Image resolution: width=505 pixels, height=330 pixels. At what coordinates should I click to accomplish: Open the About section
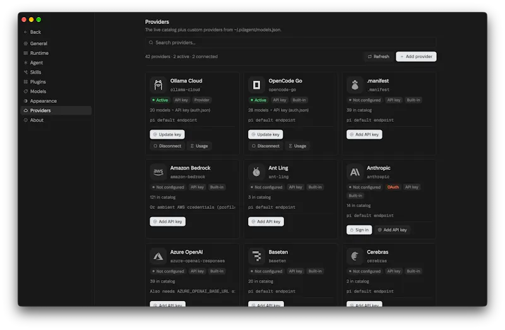click(x=56, y=120)
